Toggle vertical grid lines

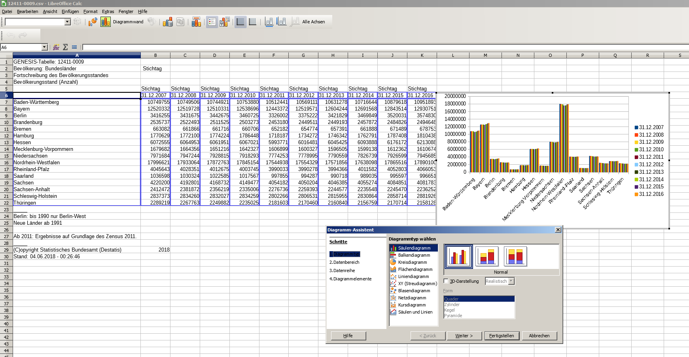tap(252, 22)
